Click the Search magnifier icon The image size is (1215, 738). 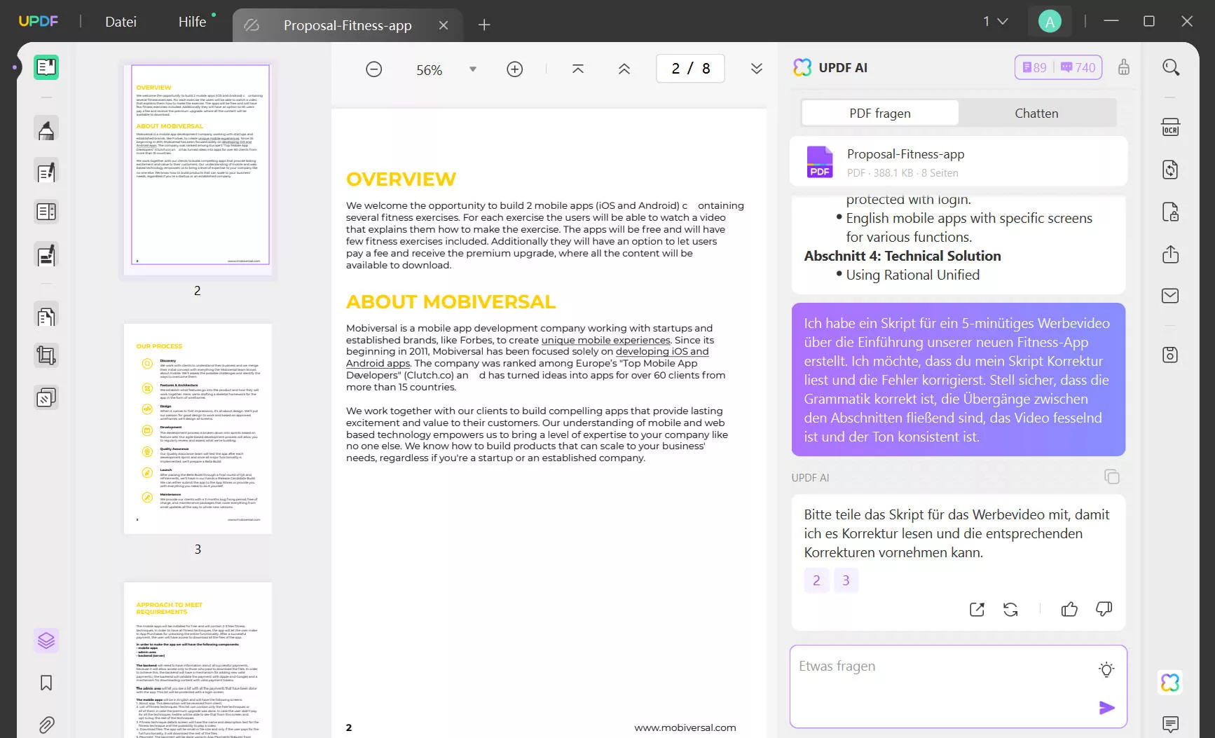coord(1171,67)
